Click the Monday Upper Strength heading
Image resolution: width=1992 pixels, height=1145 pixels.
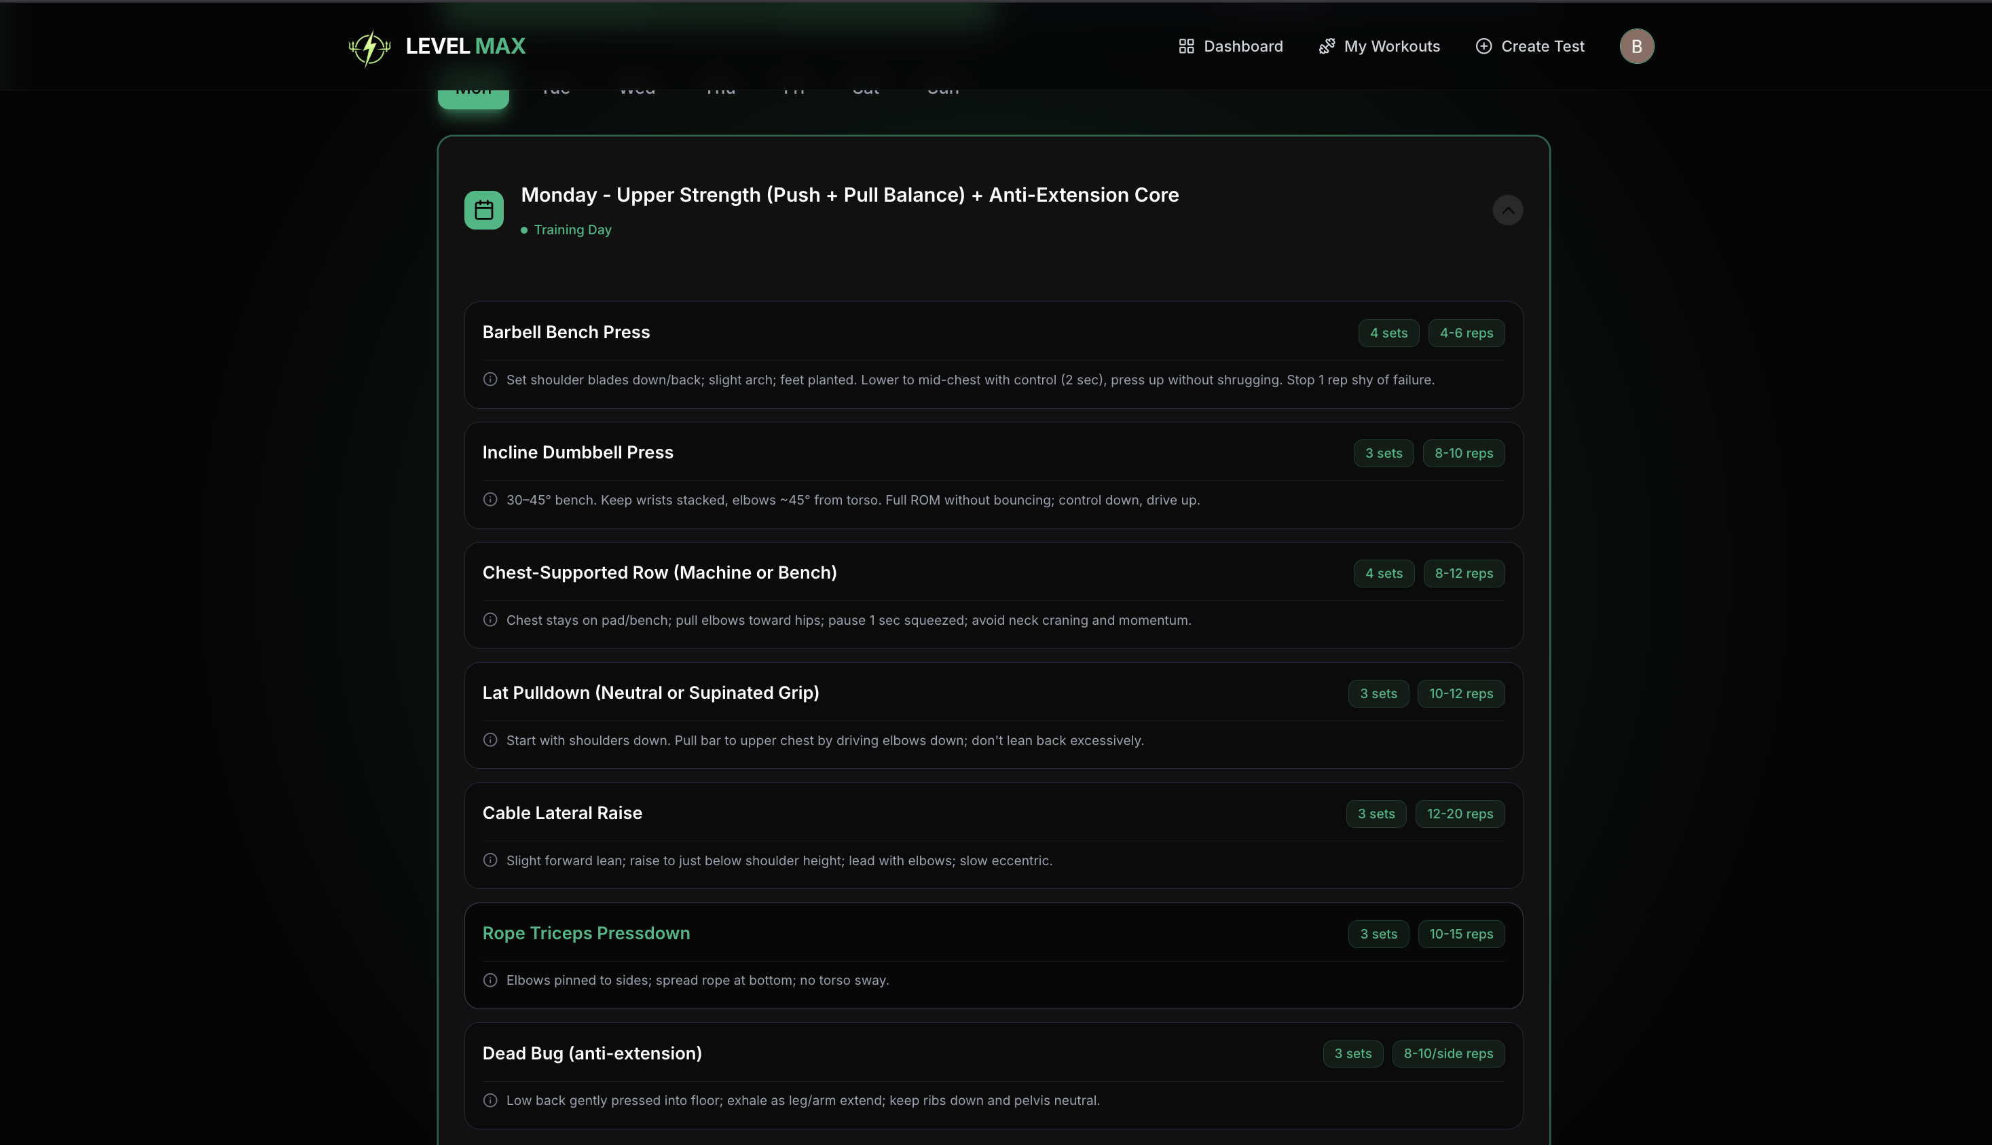(850, 195)
